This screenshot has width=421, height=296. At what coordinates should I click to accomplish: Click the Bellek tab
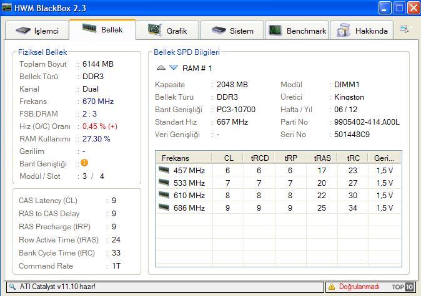click(102, 29)
